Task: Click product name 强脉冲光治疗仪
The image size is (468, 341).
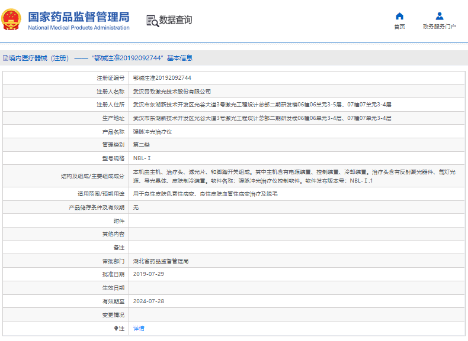Action: coord(152,132)
